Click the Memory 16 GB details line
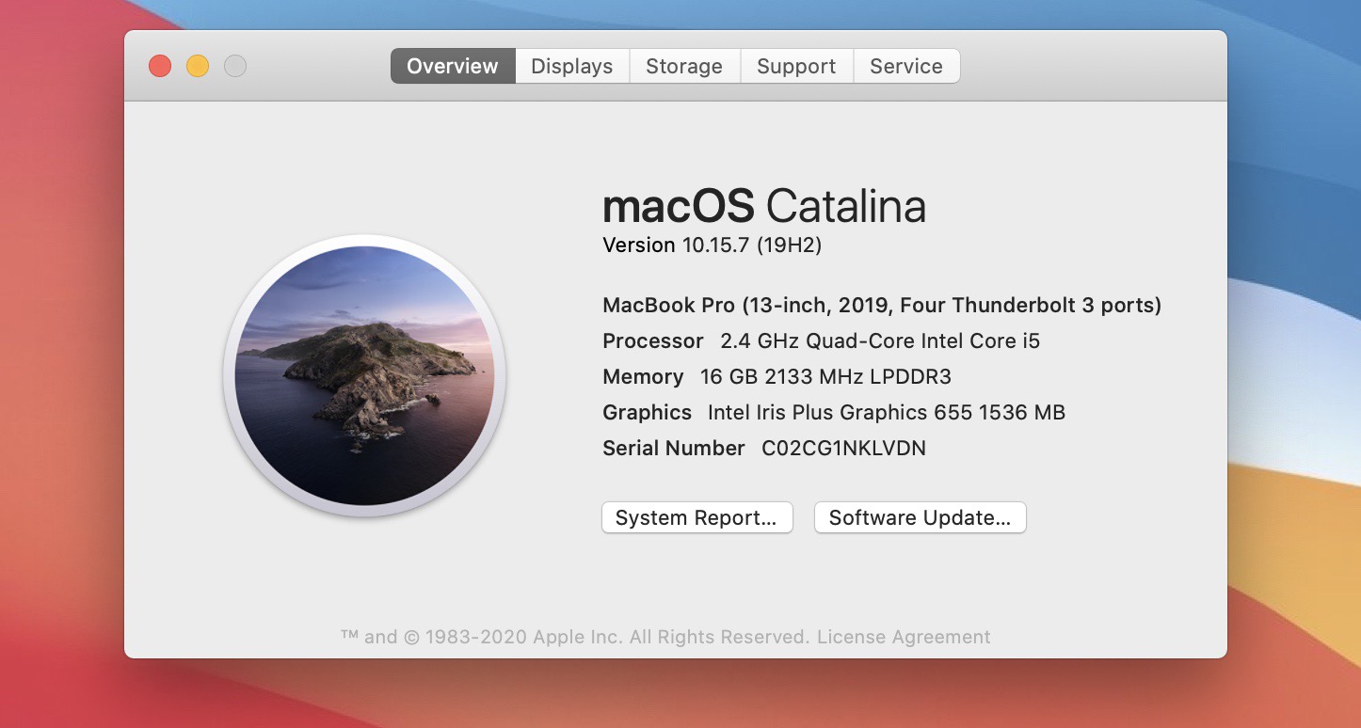This screenshot has width=1361, height=728. [777, 377]
